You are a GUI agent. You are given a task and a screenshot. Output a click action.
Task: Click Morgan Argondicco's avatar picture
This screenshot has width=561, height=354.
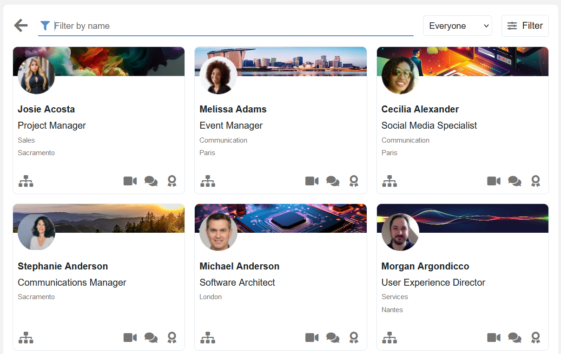(400, 232)
